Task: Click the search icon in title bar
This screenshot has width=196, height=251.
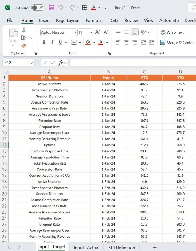Action: 194,8
